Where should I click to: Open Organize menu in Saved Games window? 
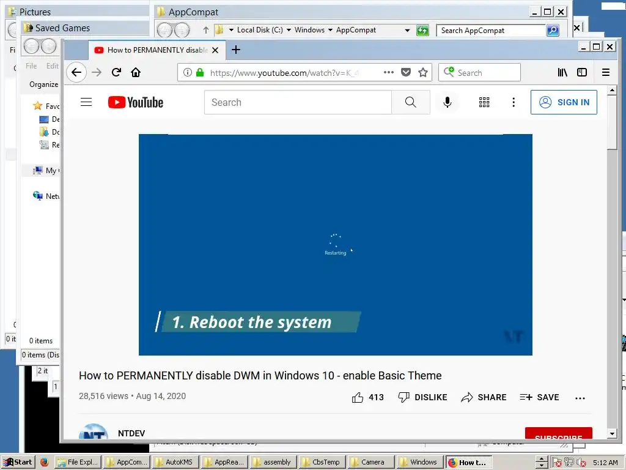(43, 84)
